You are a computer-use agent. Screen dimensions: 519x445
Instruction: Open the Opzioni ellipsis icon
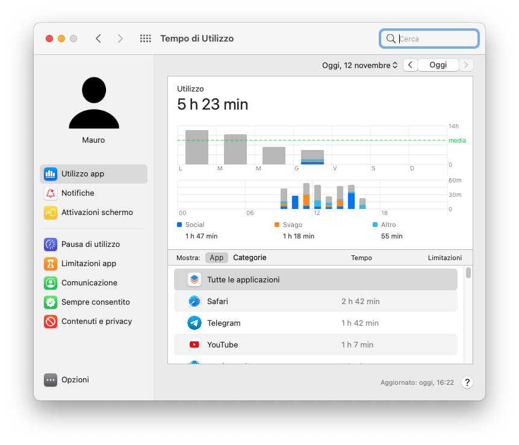pos(51,380)
